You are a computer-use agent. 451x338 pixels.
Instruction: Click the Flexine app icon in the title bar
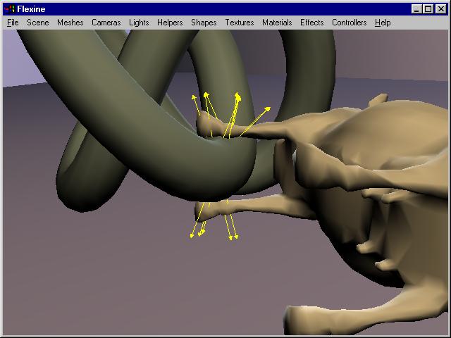tap(10, 9)
